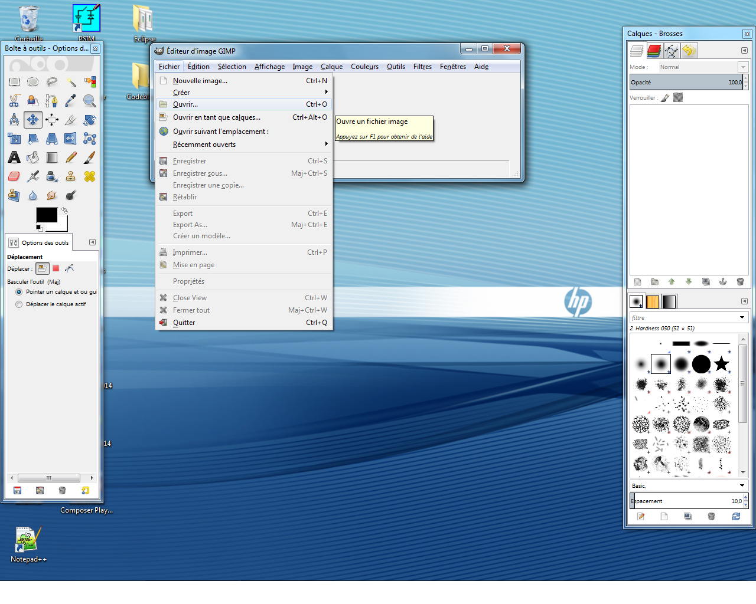Viewport: 756px width, 604px height.
Task: Toggle move path mode button beside Déplacer
Action: pos(70,268)
